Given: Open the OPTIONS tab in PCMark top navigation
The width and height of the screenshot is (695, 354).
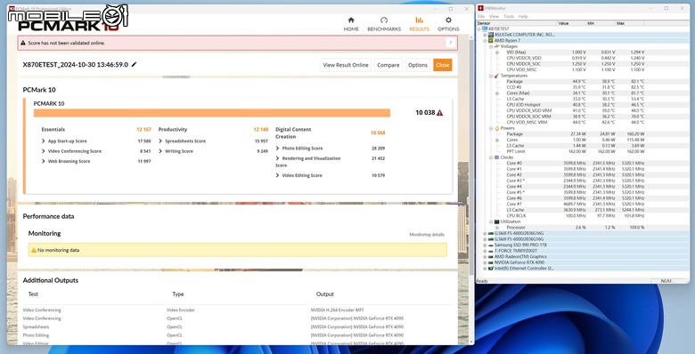Looking at the screenshot, I should pyautogui.click(x=448, y=24).
